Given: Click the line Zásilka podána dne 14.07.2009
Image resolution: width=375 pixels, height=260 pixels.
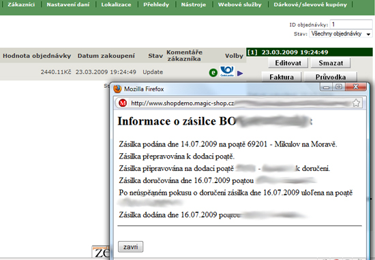Looking at the screenshot, I should (228, 144).
